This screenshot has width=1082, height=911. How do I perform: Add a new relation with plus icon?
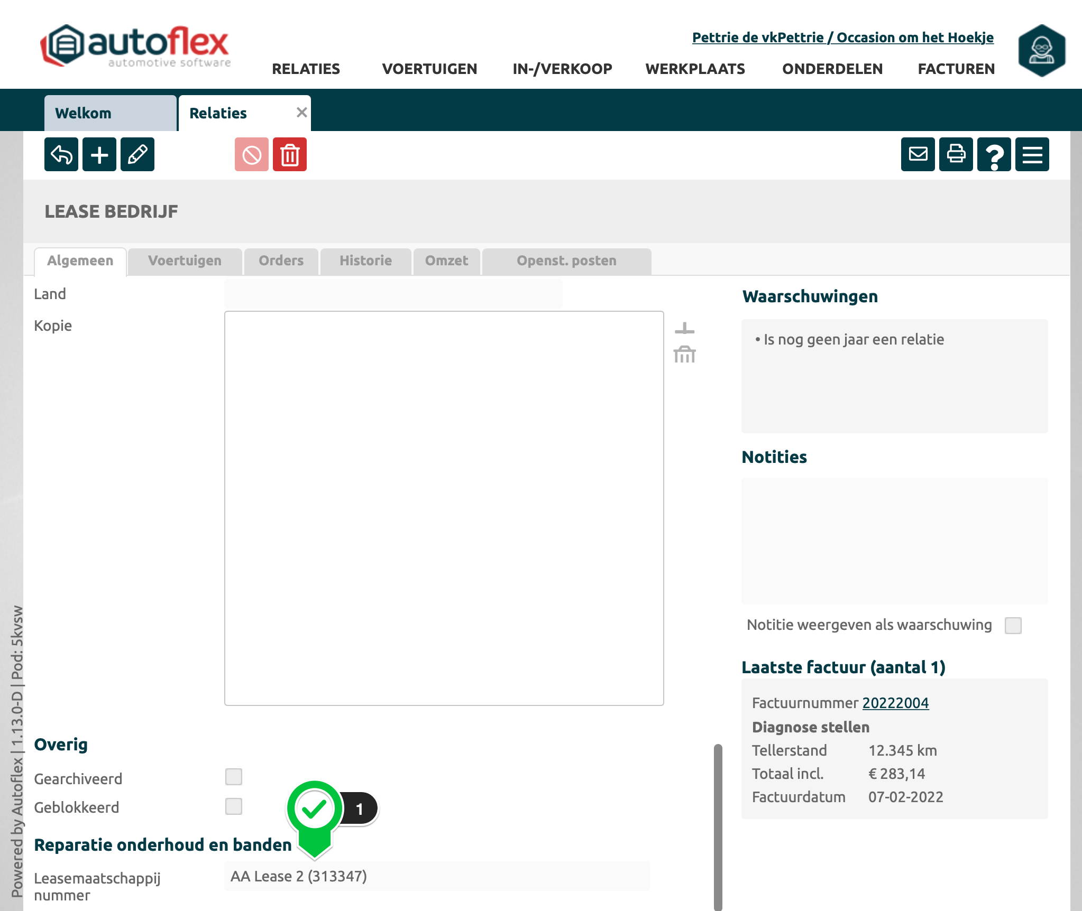coord(99,155)
